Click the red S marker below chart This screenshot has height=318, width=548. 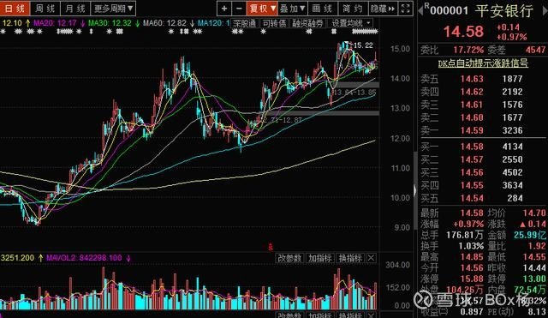coord(271,248)
